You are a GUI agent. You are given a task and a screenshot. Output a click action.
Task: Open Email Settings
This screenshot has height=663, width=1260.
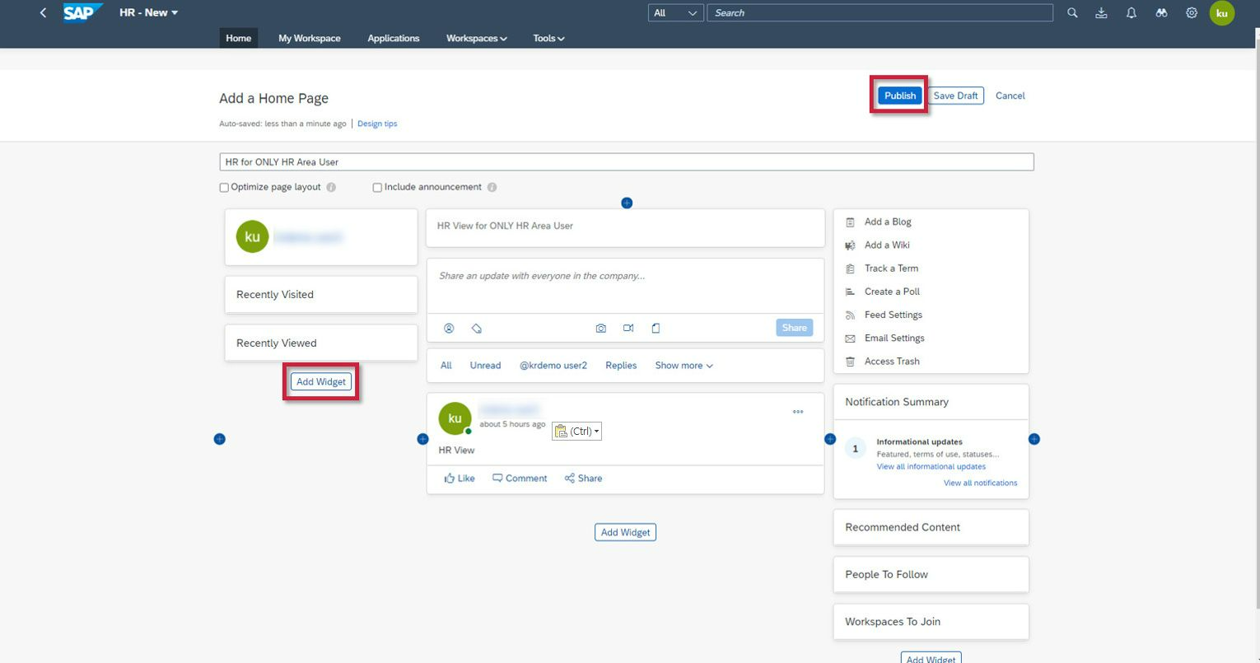(894, 338)
